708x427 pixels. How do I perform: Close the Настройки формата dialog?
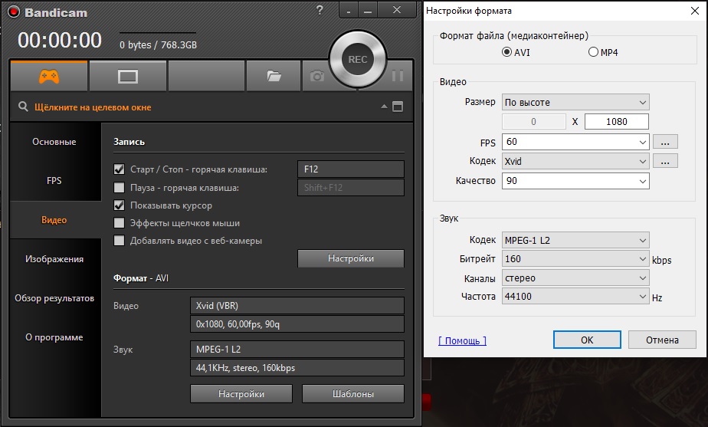695,11
